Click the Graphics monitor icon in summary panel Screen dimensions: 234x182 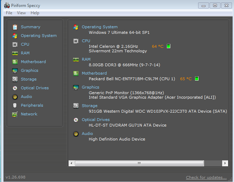pos(76,87)
